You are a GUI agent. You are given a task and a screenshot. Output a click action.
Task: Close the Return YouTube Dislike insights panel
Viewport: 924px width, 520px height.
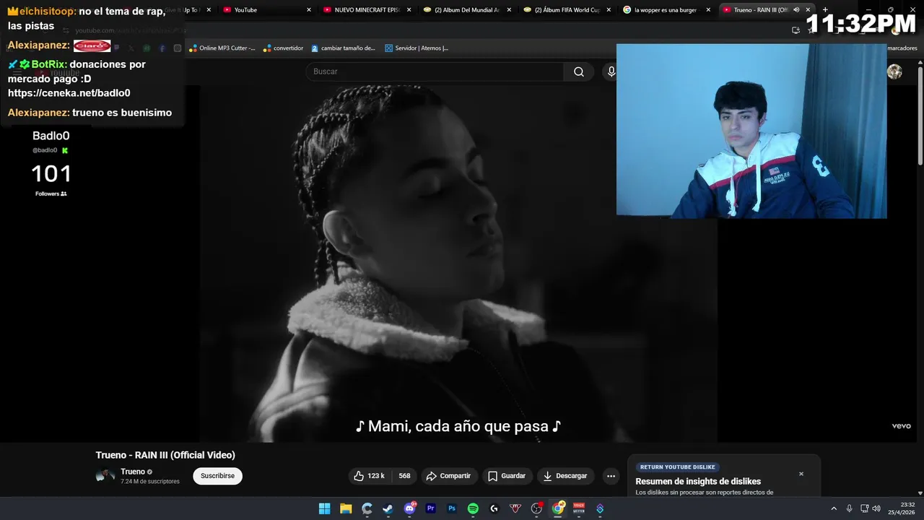pyautogui.click(x=801, y=474)
